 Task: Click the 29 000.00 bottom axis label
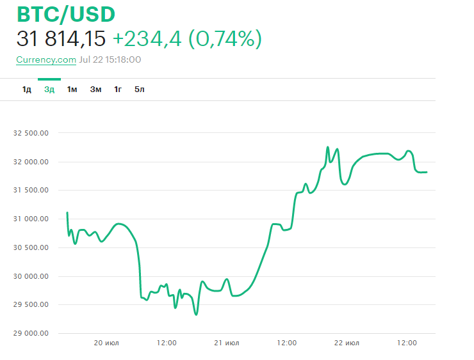[31, 333]
